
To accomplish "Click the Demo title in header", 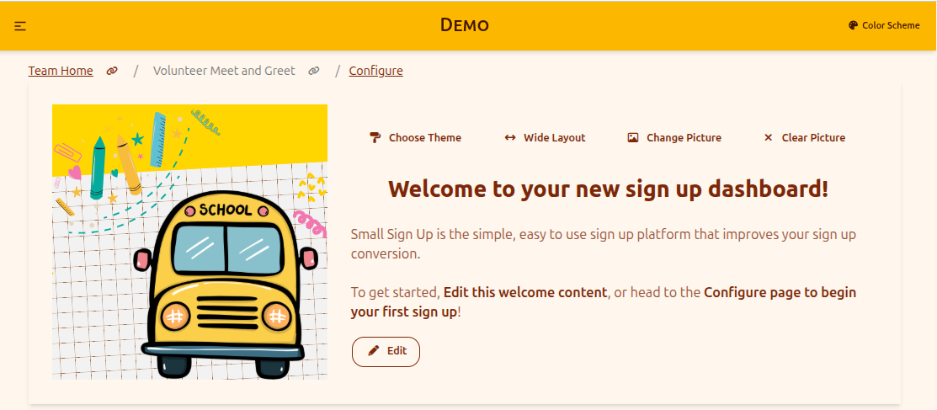I will (x=465, y=25).
